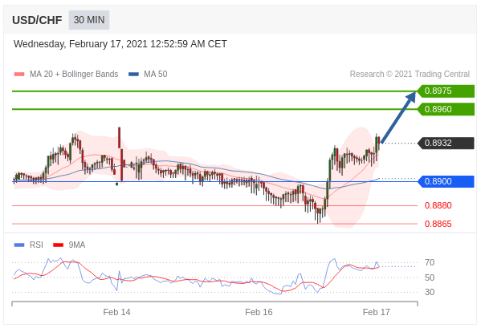The image size is (481, 328).
Task: Click the RSI 70 level label
Action: point(430,262)
